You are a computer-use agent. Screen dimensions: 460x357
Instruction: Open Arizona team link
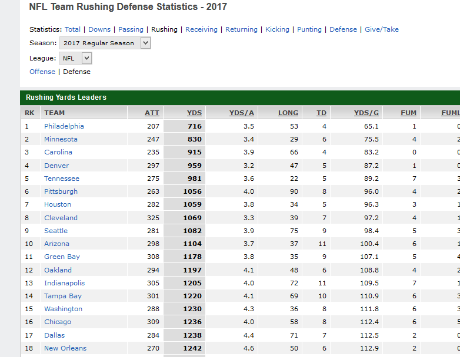click(56, 244)
